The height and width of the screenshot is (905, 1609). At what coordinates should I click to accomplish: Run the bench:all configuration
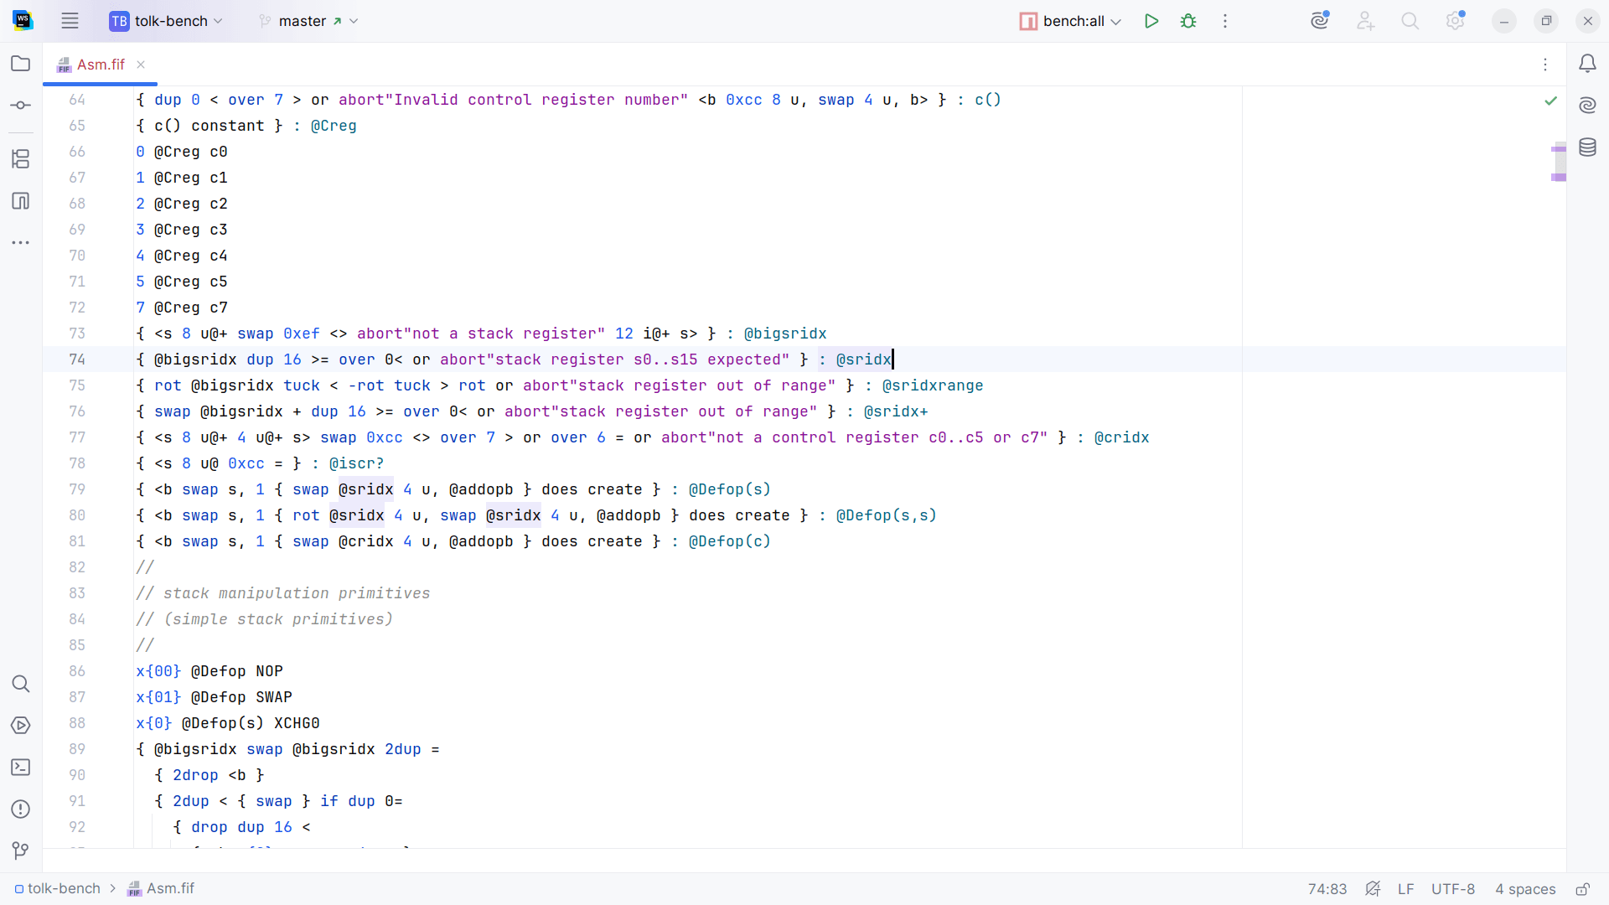1151,21
